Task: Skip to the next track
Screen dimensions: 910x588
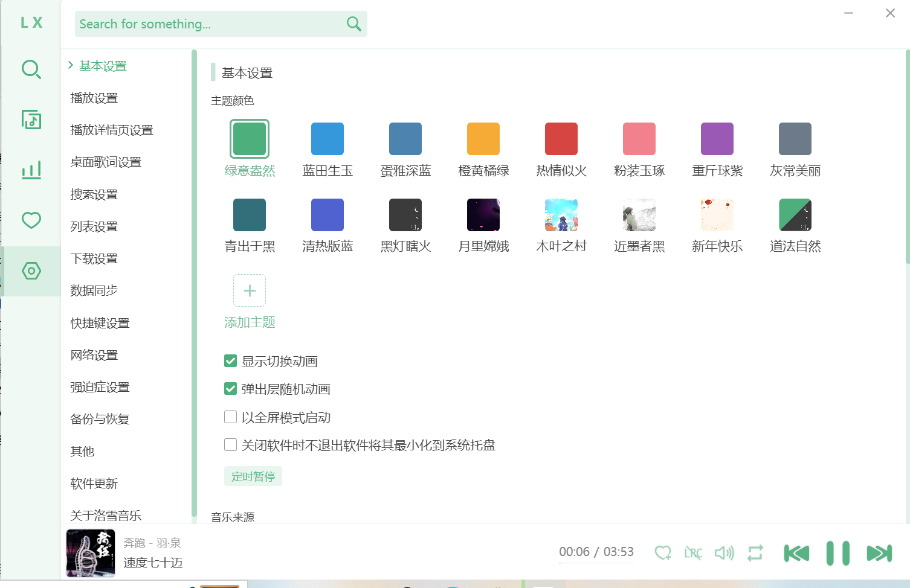Action: [879, 553]
